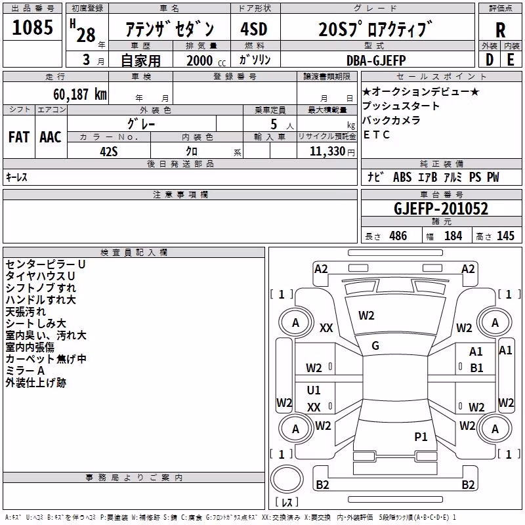
Task: Click the displacement value 2000 cc
Action: pyautogui.click(x=206, y=61)
